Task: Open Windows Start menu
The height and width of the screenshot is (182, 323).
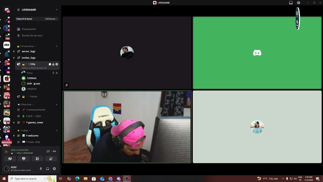Action: [4, 179]
